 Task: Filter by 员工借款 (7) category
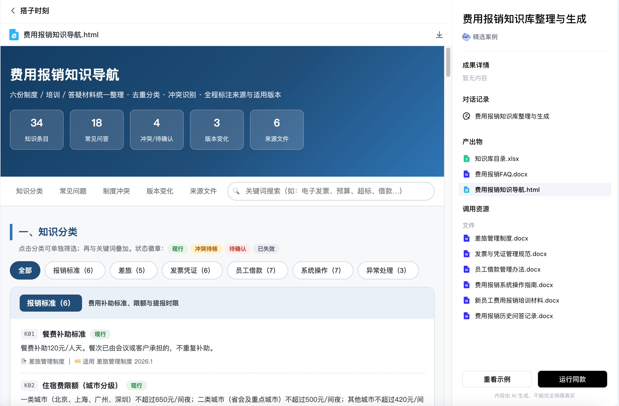click(x=257, y=270)
